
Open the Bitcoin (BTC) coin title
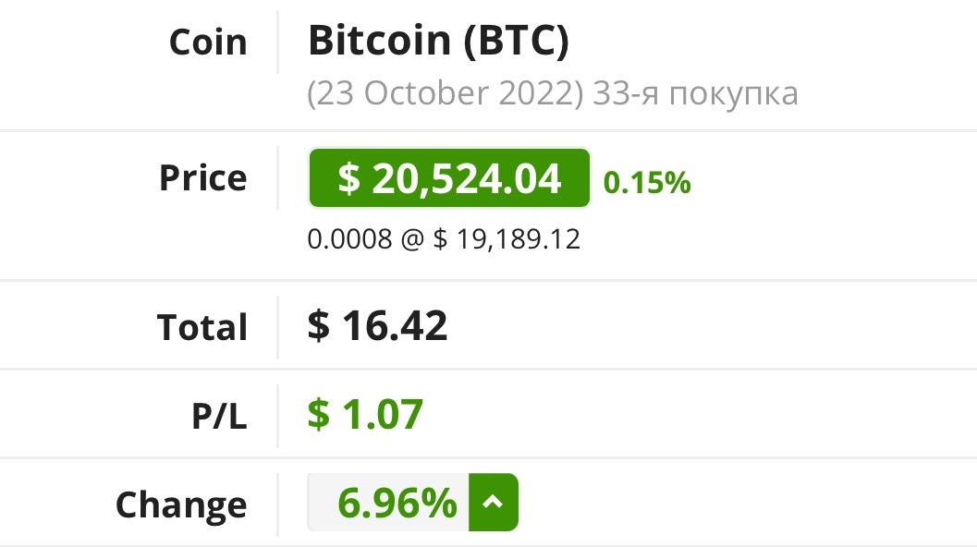(438, 41)
